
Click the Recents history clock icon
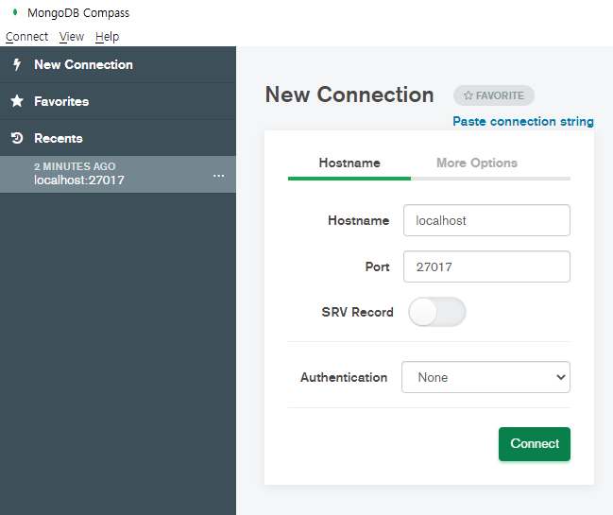17,138
